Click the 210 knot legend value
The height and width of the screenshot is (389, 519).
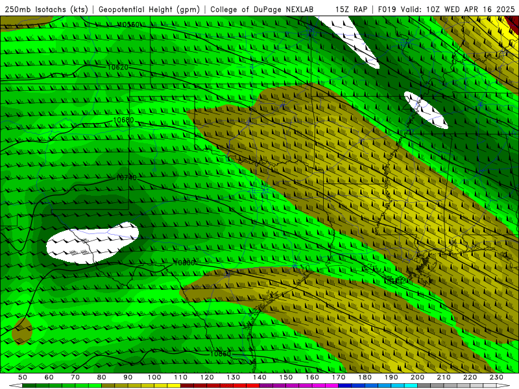(x=444, y=377)
